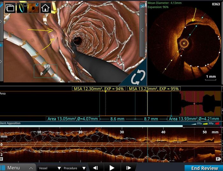223x171 pixels.
Task: Click the Home view icon
Action: 46,7
